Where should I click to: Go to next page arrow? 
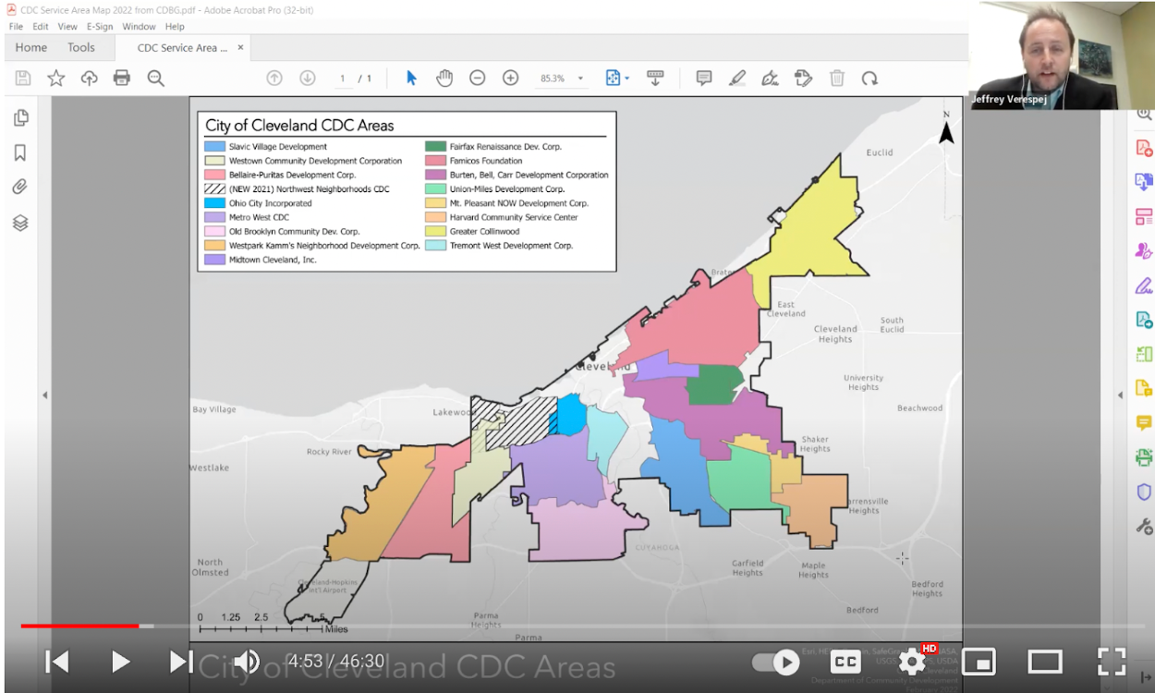(308, 79)
